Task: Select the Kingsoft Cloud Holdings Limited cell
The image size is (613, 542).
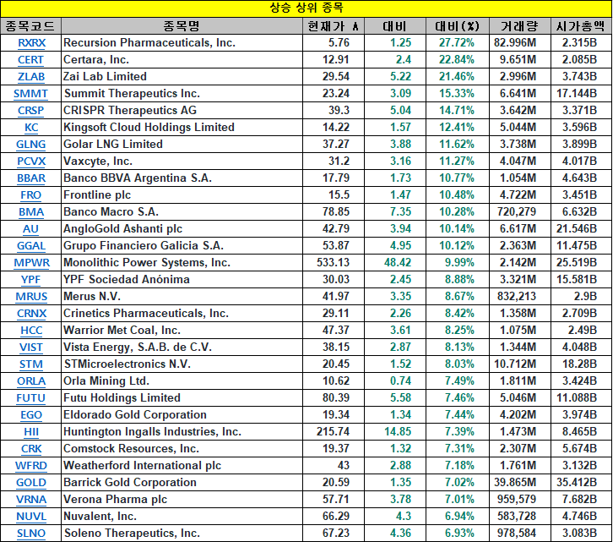Action: (182, 128)
